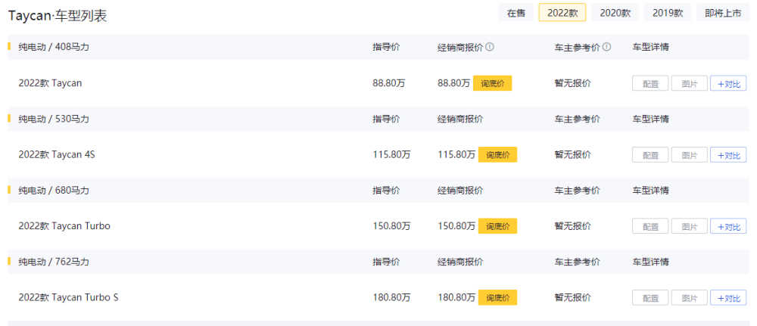Click dealer price 115.80万 beside 询底价
The image size is (757, 326).
pos(456,154)
